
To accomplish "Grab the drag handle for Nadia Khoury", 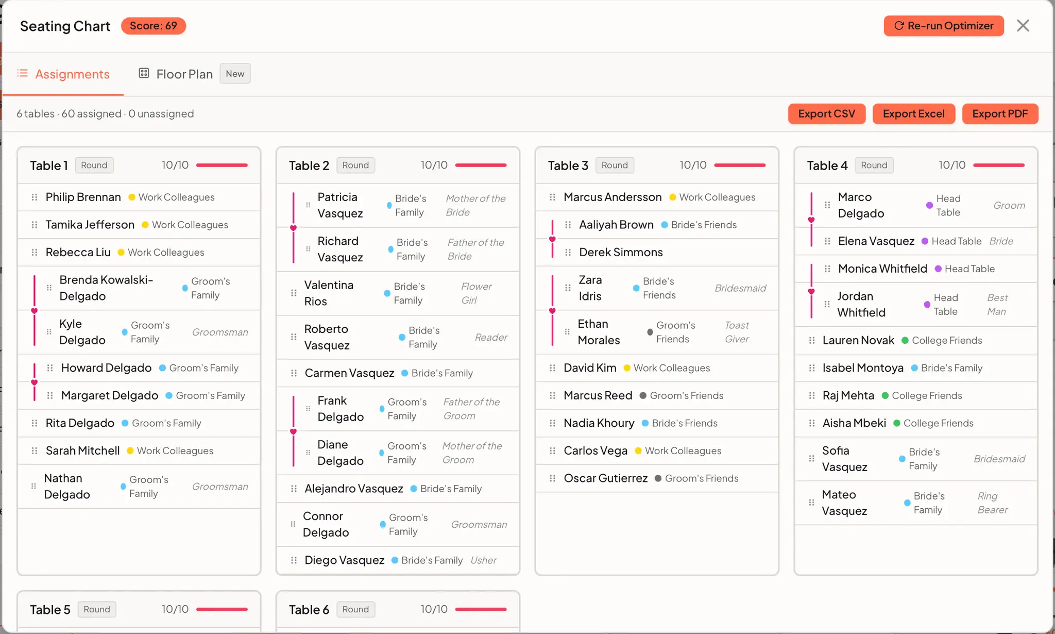I will coord(553,423).
